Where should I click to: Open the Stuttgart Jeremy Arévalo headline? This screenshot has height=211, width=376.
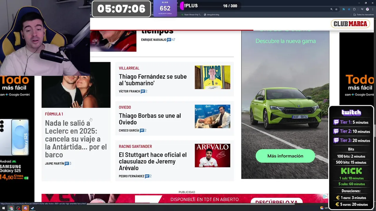153,161
